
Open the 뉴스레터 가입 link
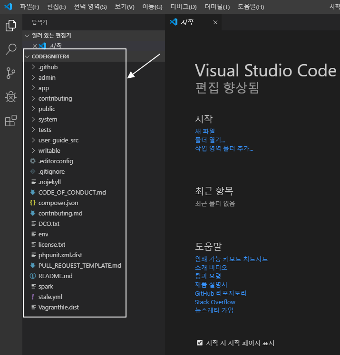(x=214, y=310)
